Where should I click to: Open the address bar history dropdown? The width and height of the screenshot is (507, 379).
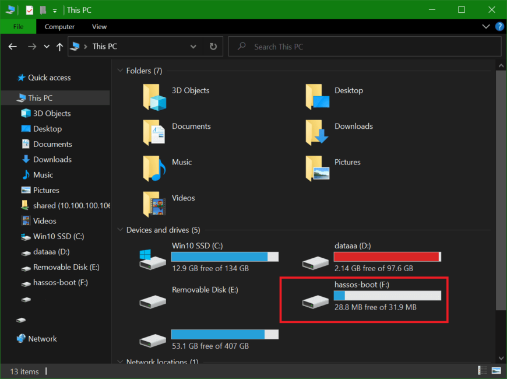point(193,47)
